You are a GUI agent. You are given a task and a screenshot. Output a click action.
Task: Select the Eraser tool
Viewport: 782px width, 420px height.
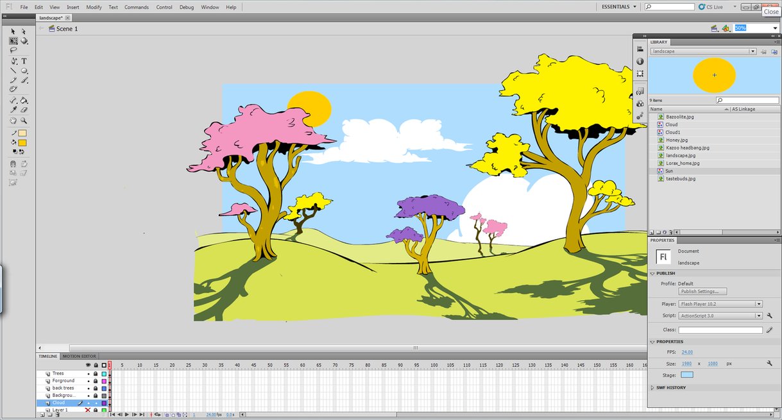pos(24,110)
